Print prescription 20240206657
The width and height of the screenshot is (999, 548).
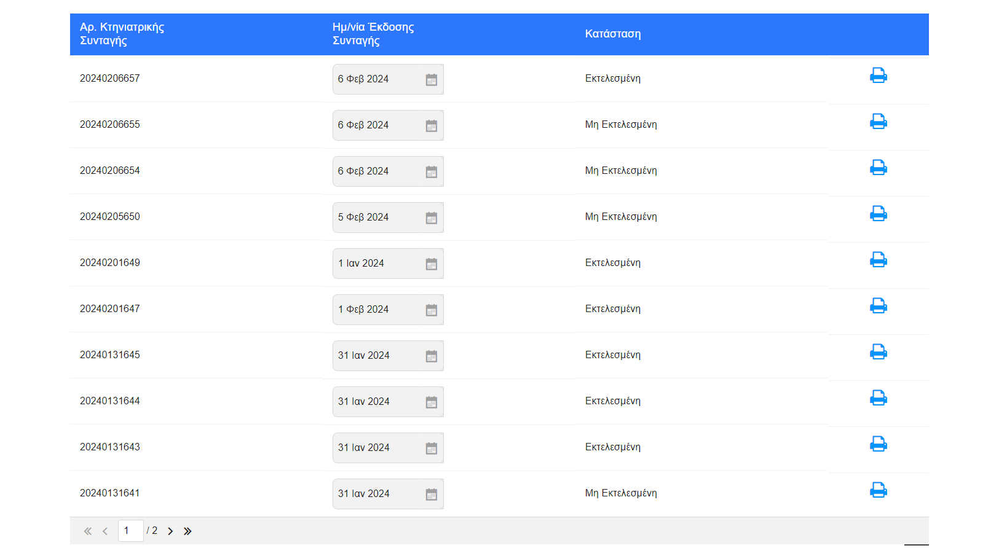[x=878, y=76]
